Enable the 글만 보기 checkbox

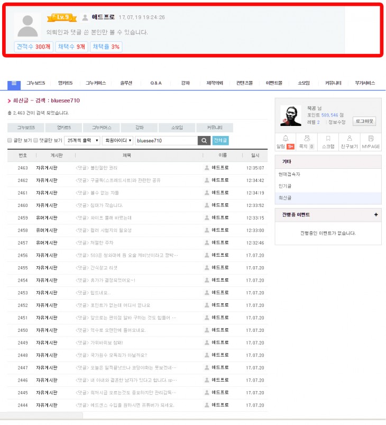[x=10, y=141]
